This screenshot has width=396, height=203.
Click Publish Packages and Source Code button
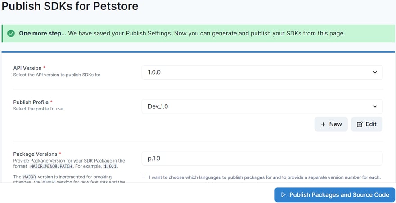pos(335,194)
